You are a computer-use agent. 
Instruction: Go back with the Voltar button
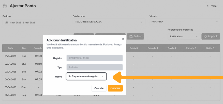(212, 6)
